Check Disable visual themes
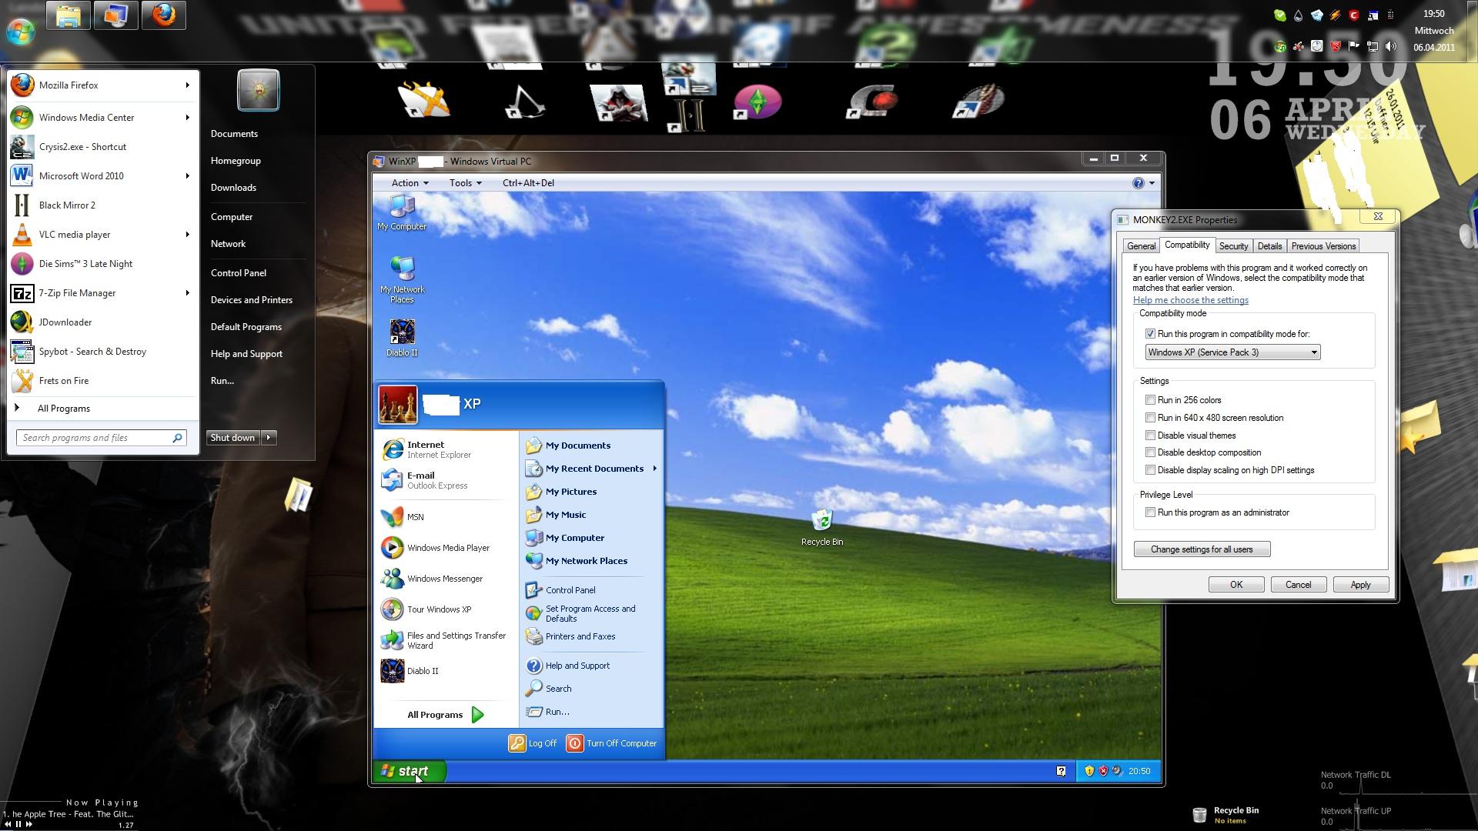 1150,436
